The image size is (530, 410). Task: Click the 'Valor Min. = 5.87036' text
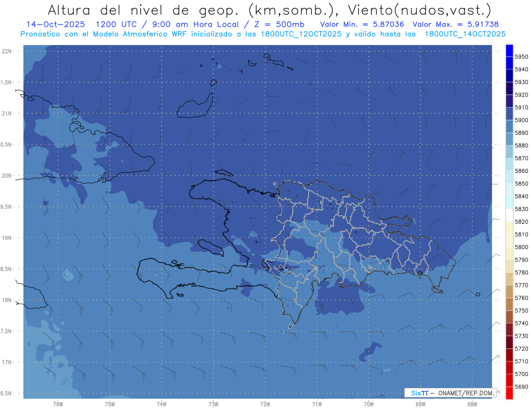[x=362, y=24]
